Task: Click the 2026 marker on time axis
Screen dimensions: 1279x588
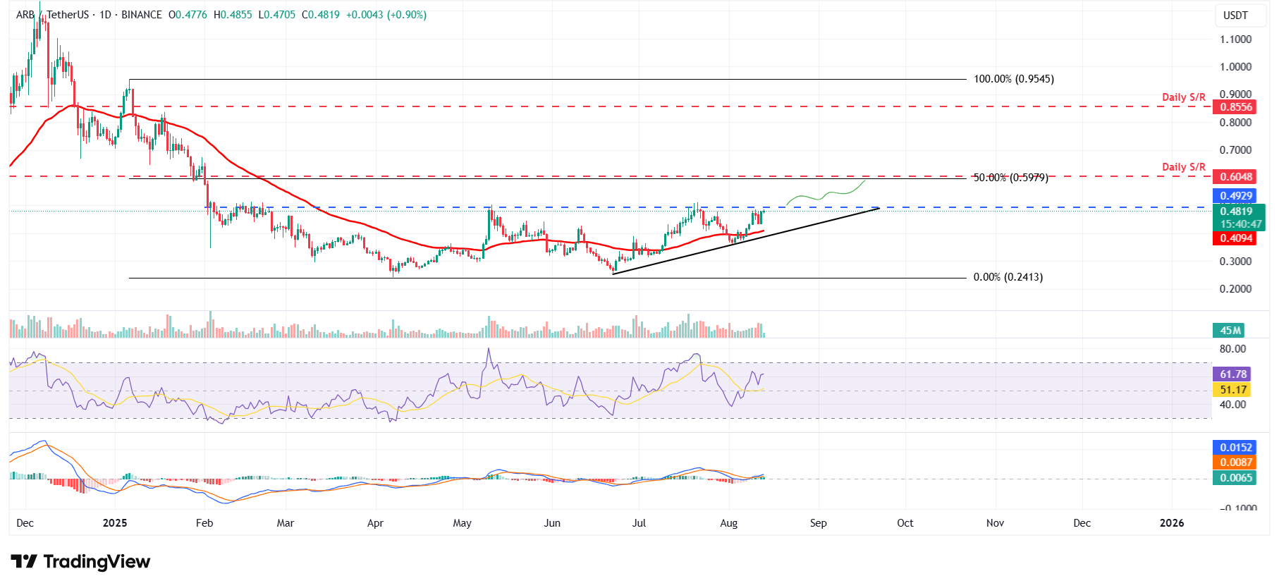Action: [x=1172, y=523]
